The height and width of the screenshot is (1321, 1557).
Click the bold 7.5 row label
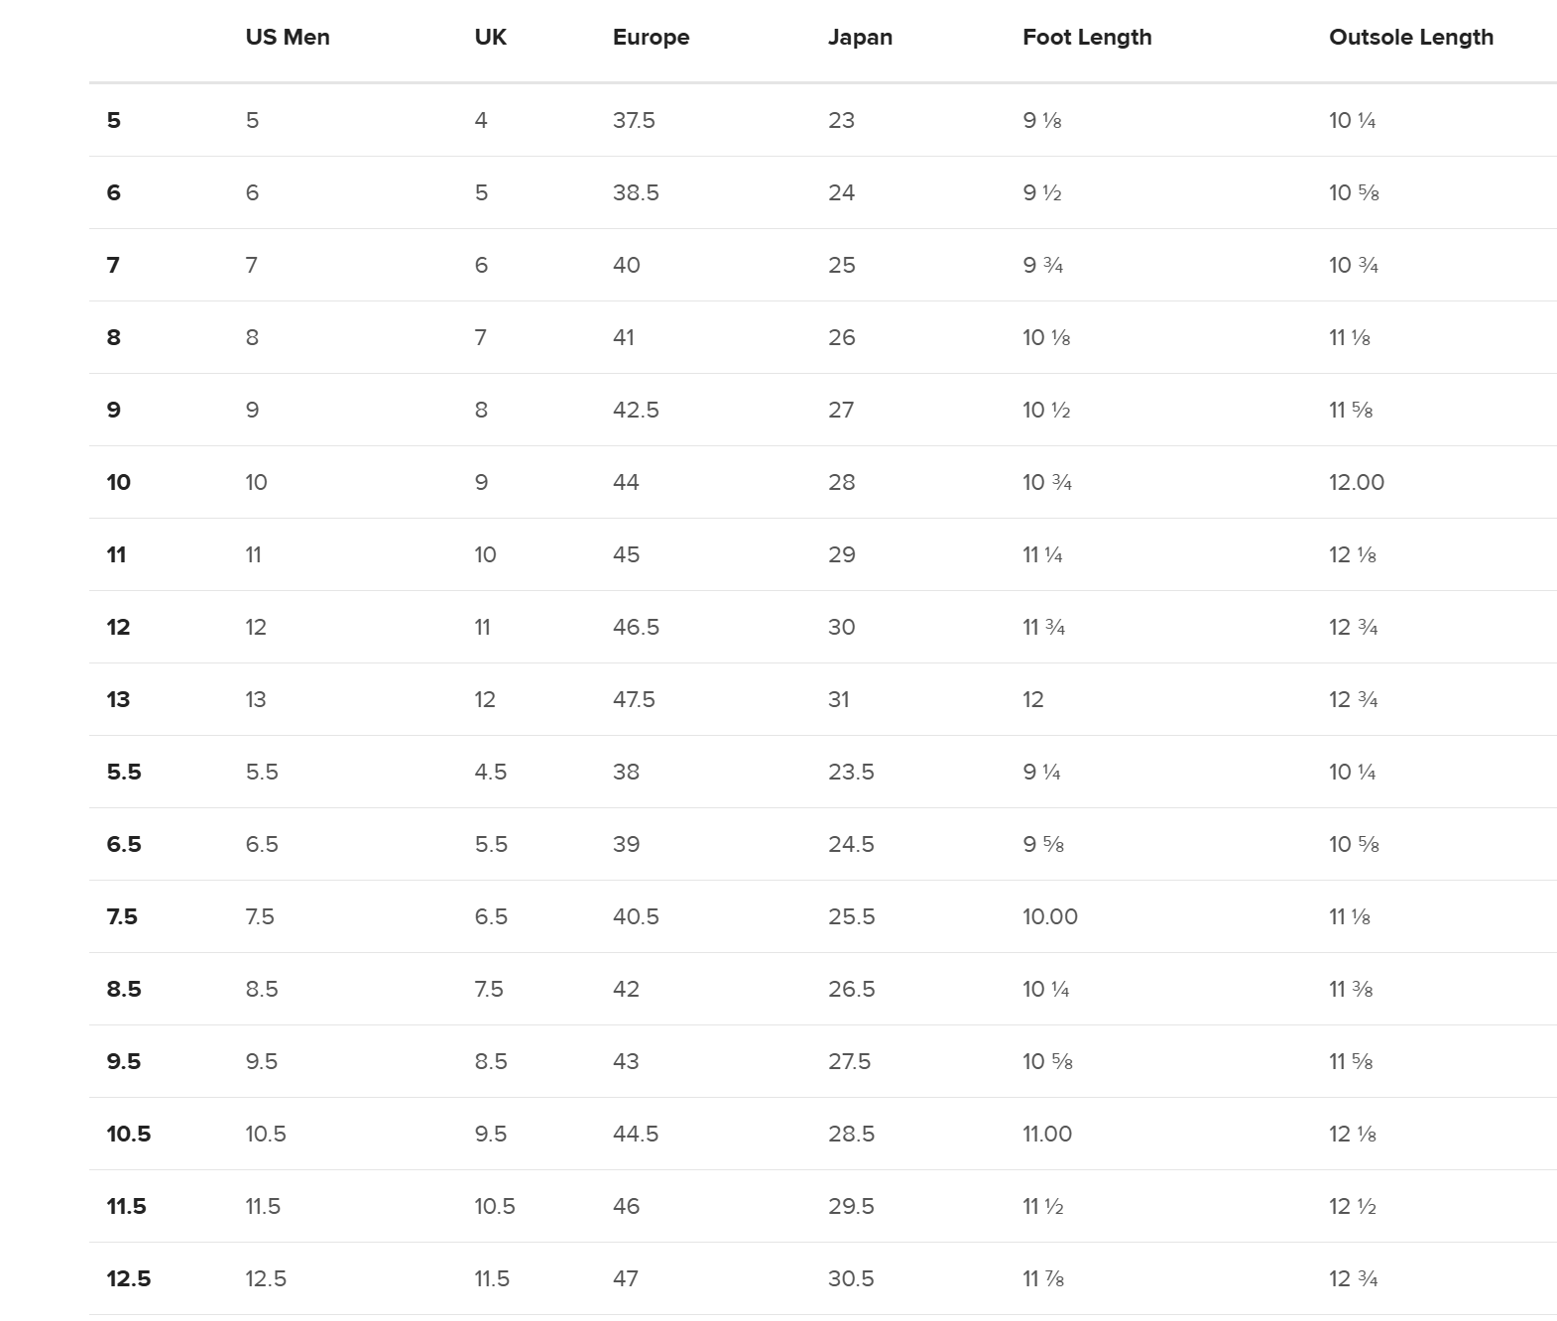click(x=122, y=917)
